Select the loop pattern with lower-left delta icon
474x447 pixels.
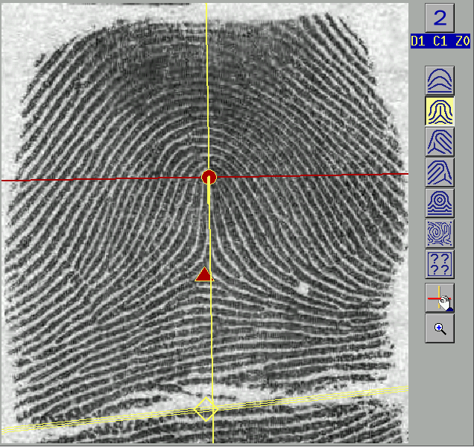[x=440, y=142]
